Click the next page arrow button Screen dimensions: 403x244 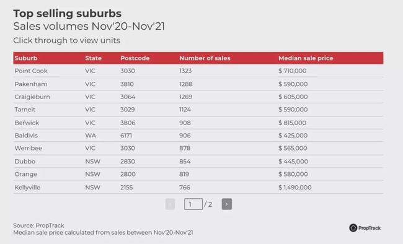click(x=227, y=204)
